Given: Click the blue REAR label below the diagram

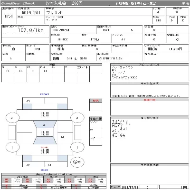Looking at the screenshot, I should tap(45, 170).
